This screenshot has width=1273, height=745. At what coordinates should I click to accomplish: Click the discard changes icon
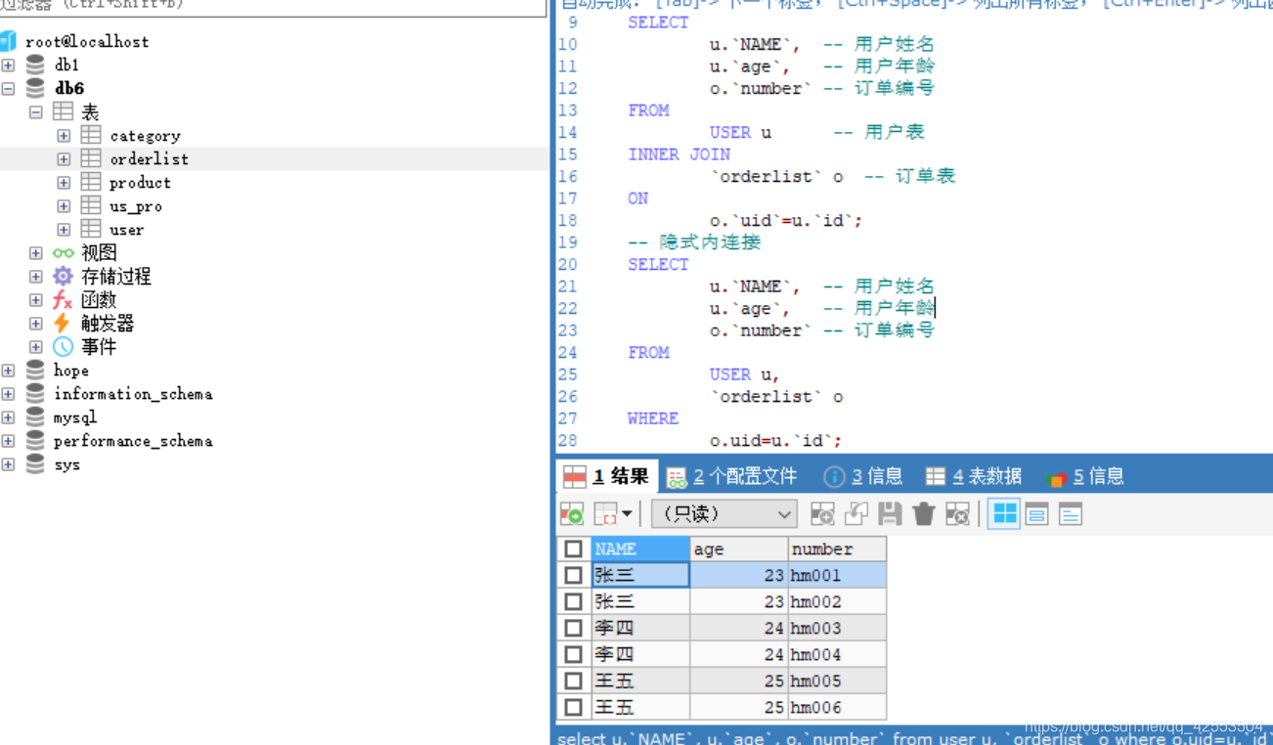point(956,513)
